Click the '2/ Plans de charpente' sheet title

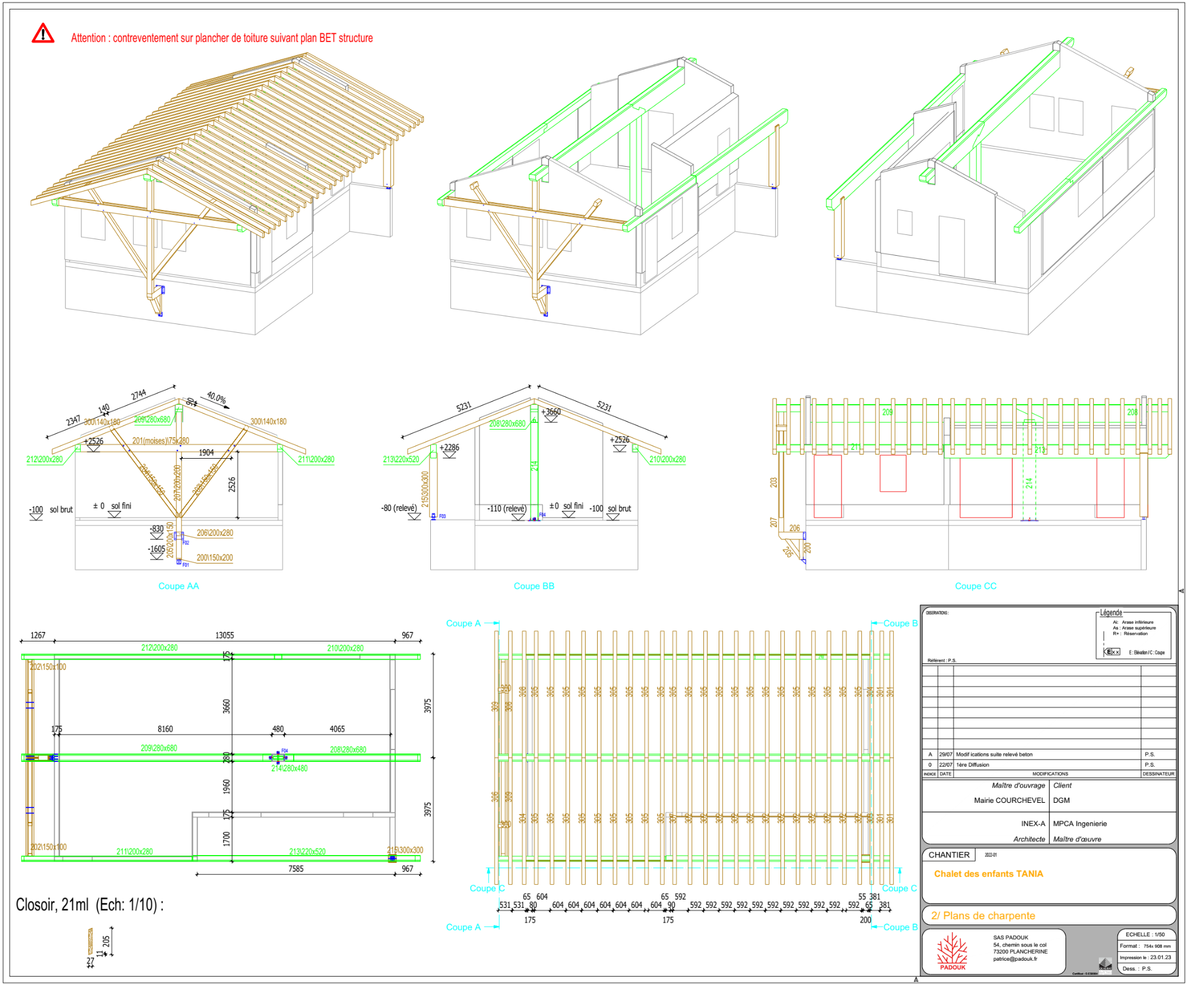[983, 916]
